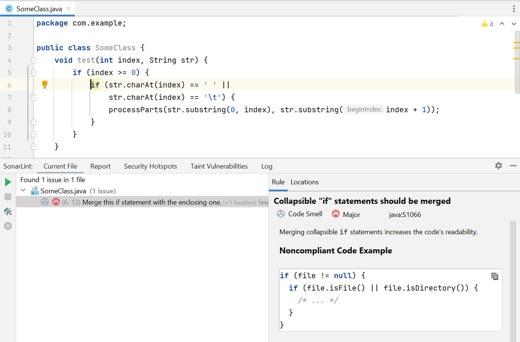Copy noncompliant code example to clipboard

[x=495, y=276]
